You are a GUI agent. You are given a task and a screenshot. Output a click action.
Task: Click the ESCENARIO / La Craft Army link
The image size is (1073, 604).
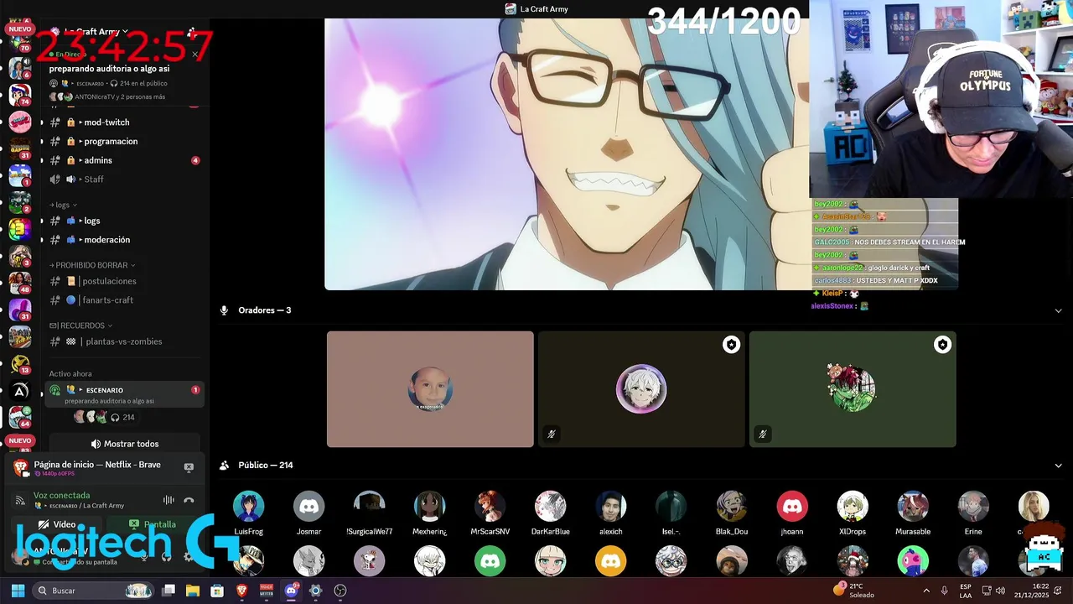coord(79,506)
